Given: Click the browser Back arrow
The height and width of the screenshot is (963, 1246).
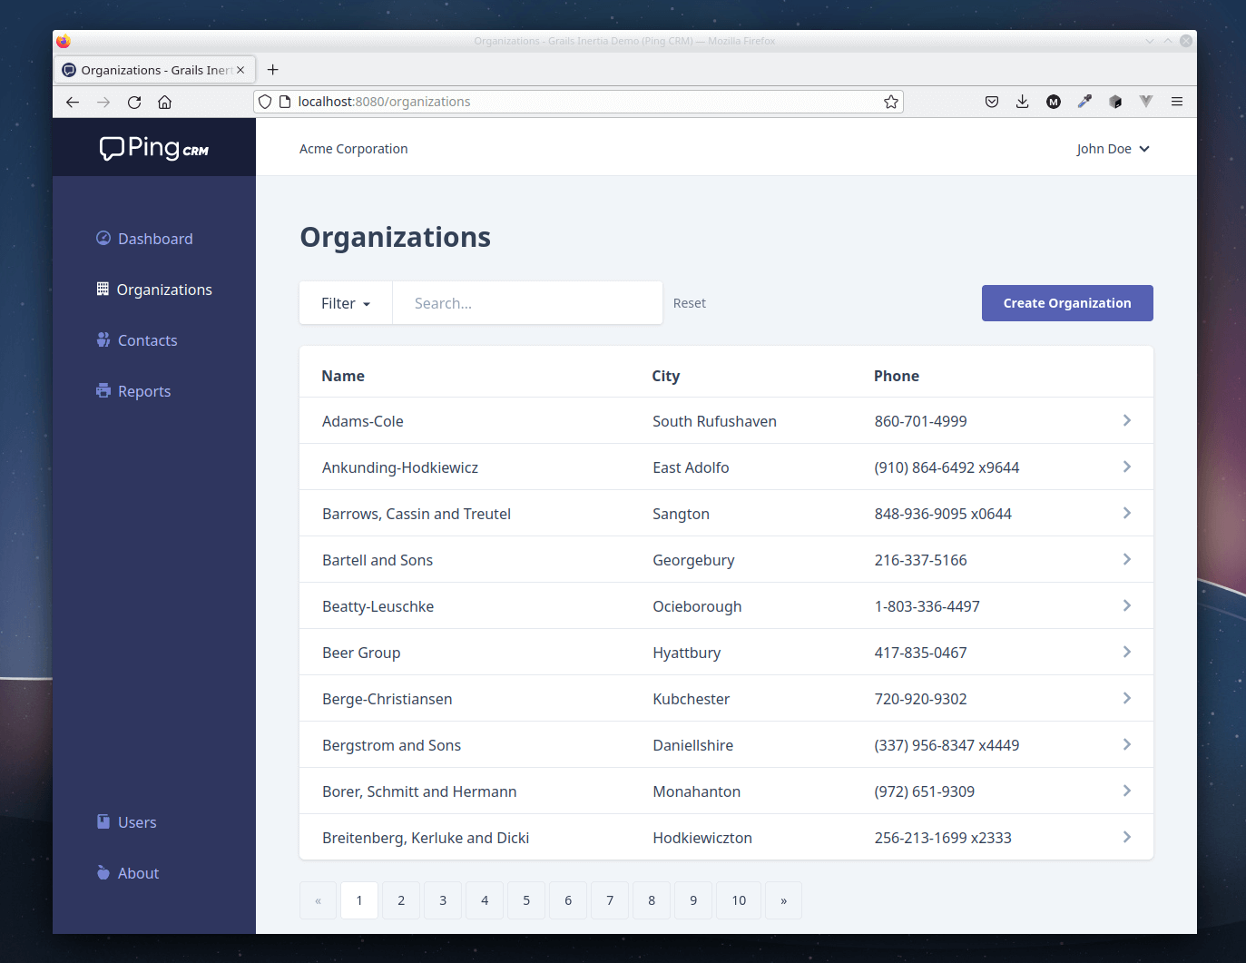Looking at the screenshot, I should (73, 102).
